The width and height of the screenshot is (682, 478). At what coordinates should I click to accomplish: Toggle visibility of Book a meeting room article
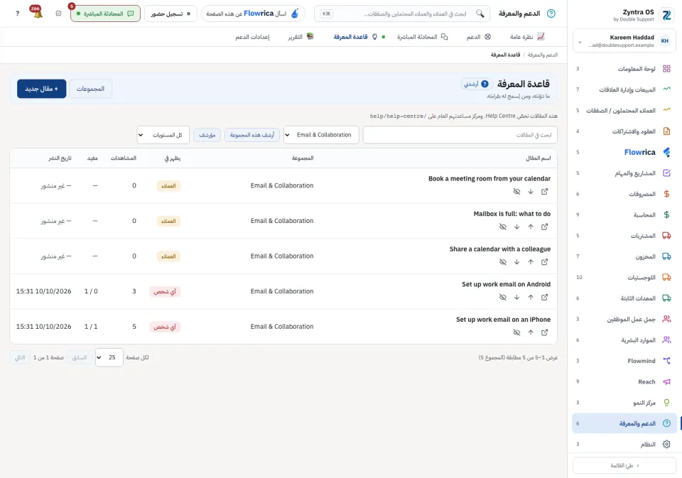pos(516,191)
